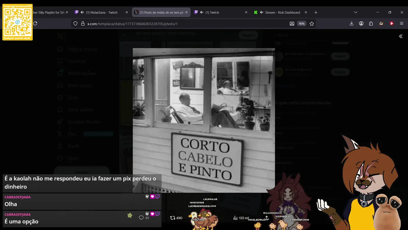Click the Corto Cabelo e Pinto photo
The width and height of the screenshot is (408, 230).
[x=204, y=120]
